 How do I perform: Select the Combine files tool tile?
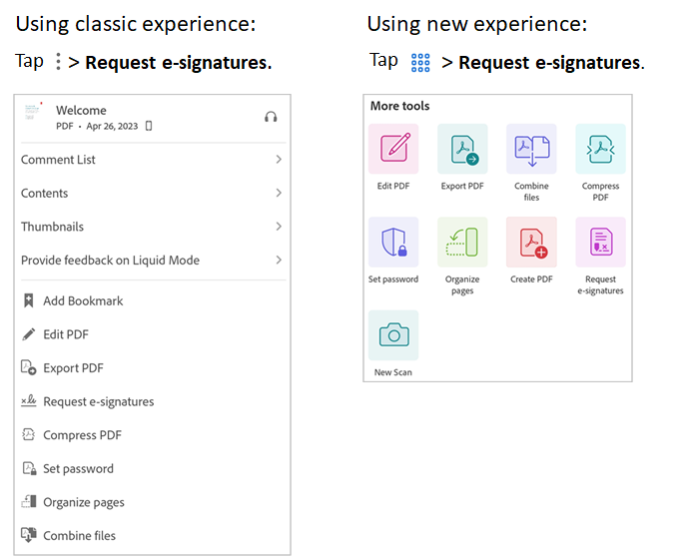pyautogui.click(x=531, y=149)
